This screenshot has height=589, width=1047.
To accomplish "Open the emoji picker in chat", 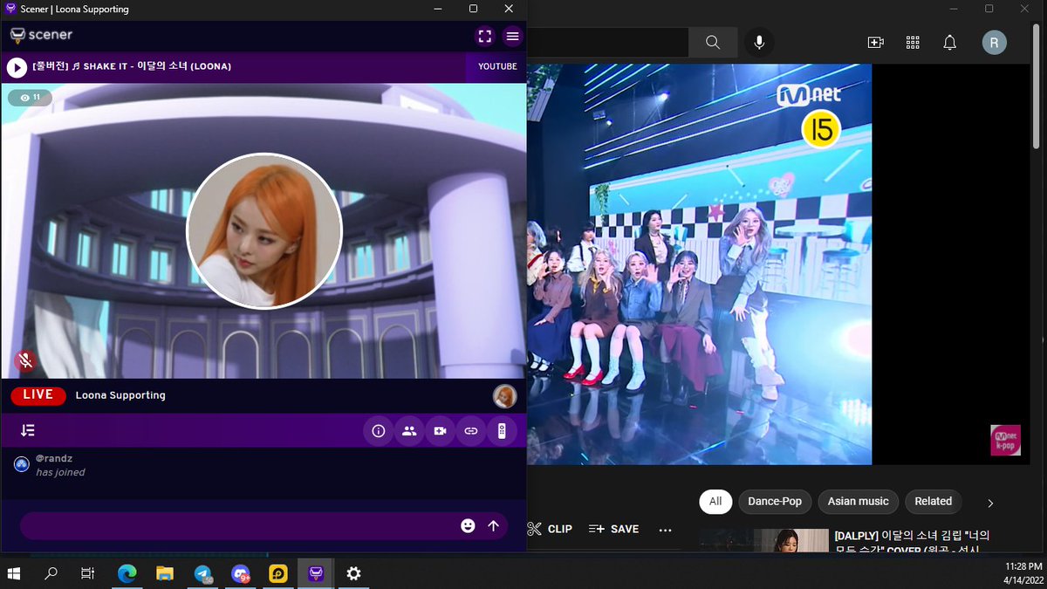I will 469,525.
